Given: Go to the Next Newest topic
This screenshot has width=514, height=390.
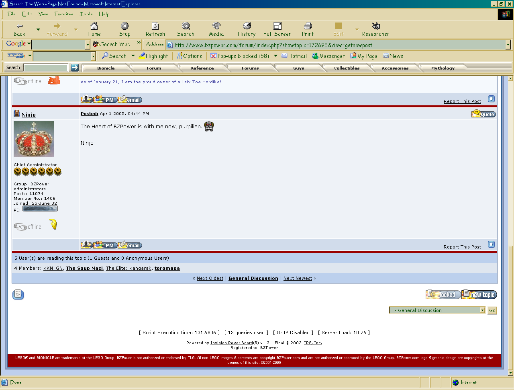Looking at the screenshot, I should (x=298, y=278).
